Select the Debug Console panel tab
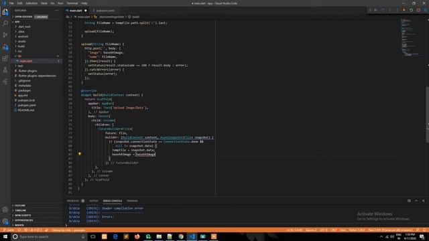The image size is (429, 241). (113, 201)
